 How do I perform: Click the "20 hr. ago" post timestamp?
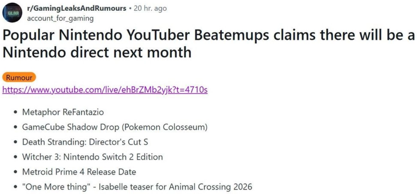(150, 8)
